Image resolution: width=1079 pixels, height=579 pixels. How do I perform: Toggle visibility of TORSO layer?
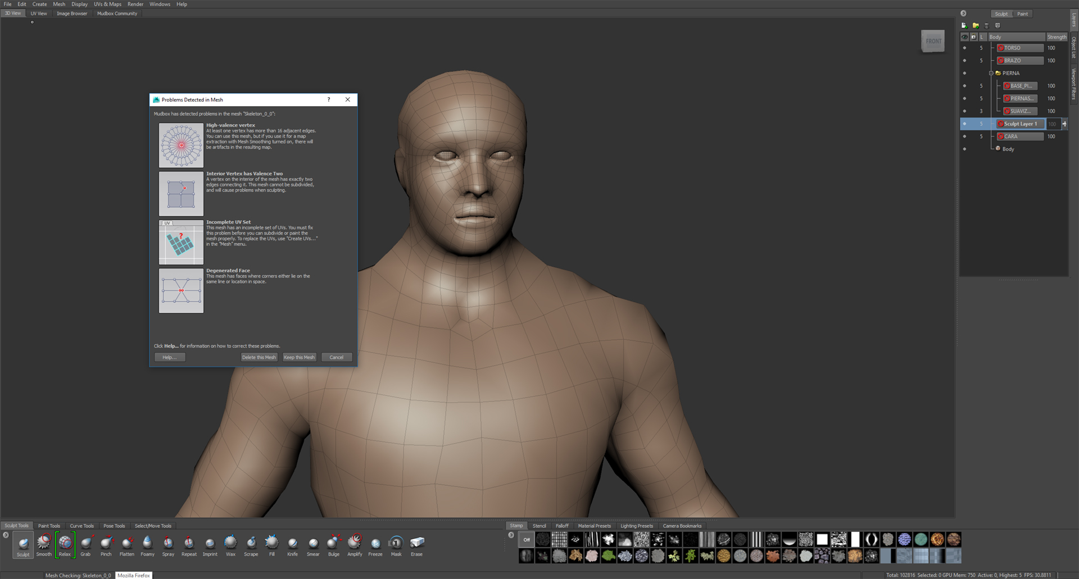pos(965,48)
